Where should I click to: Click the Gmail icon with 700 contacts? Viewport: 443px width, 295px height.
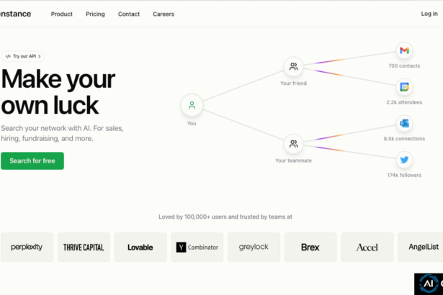pyautogui.click(x=404, y=50)
